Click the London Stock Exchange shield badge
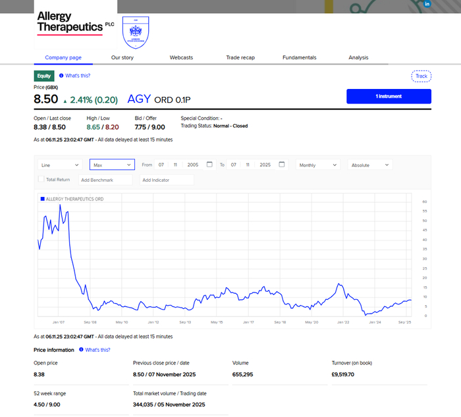461x417 pixels. point(136,32)
